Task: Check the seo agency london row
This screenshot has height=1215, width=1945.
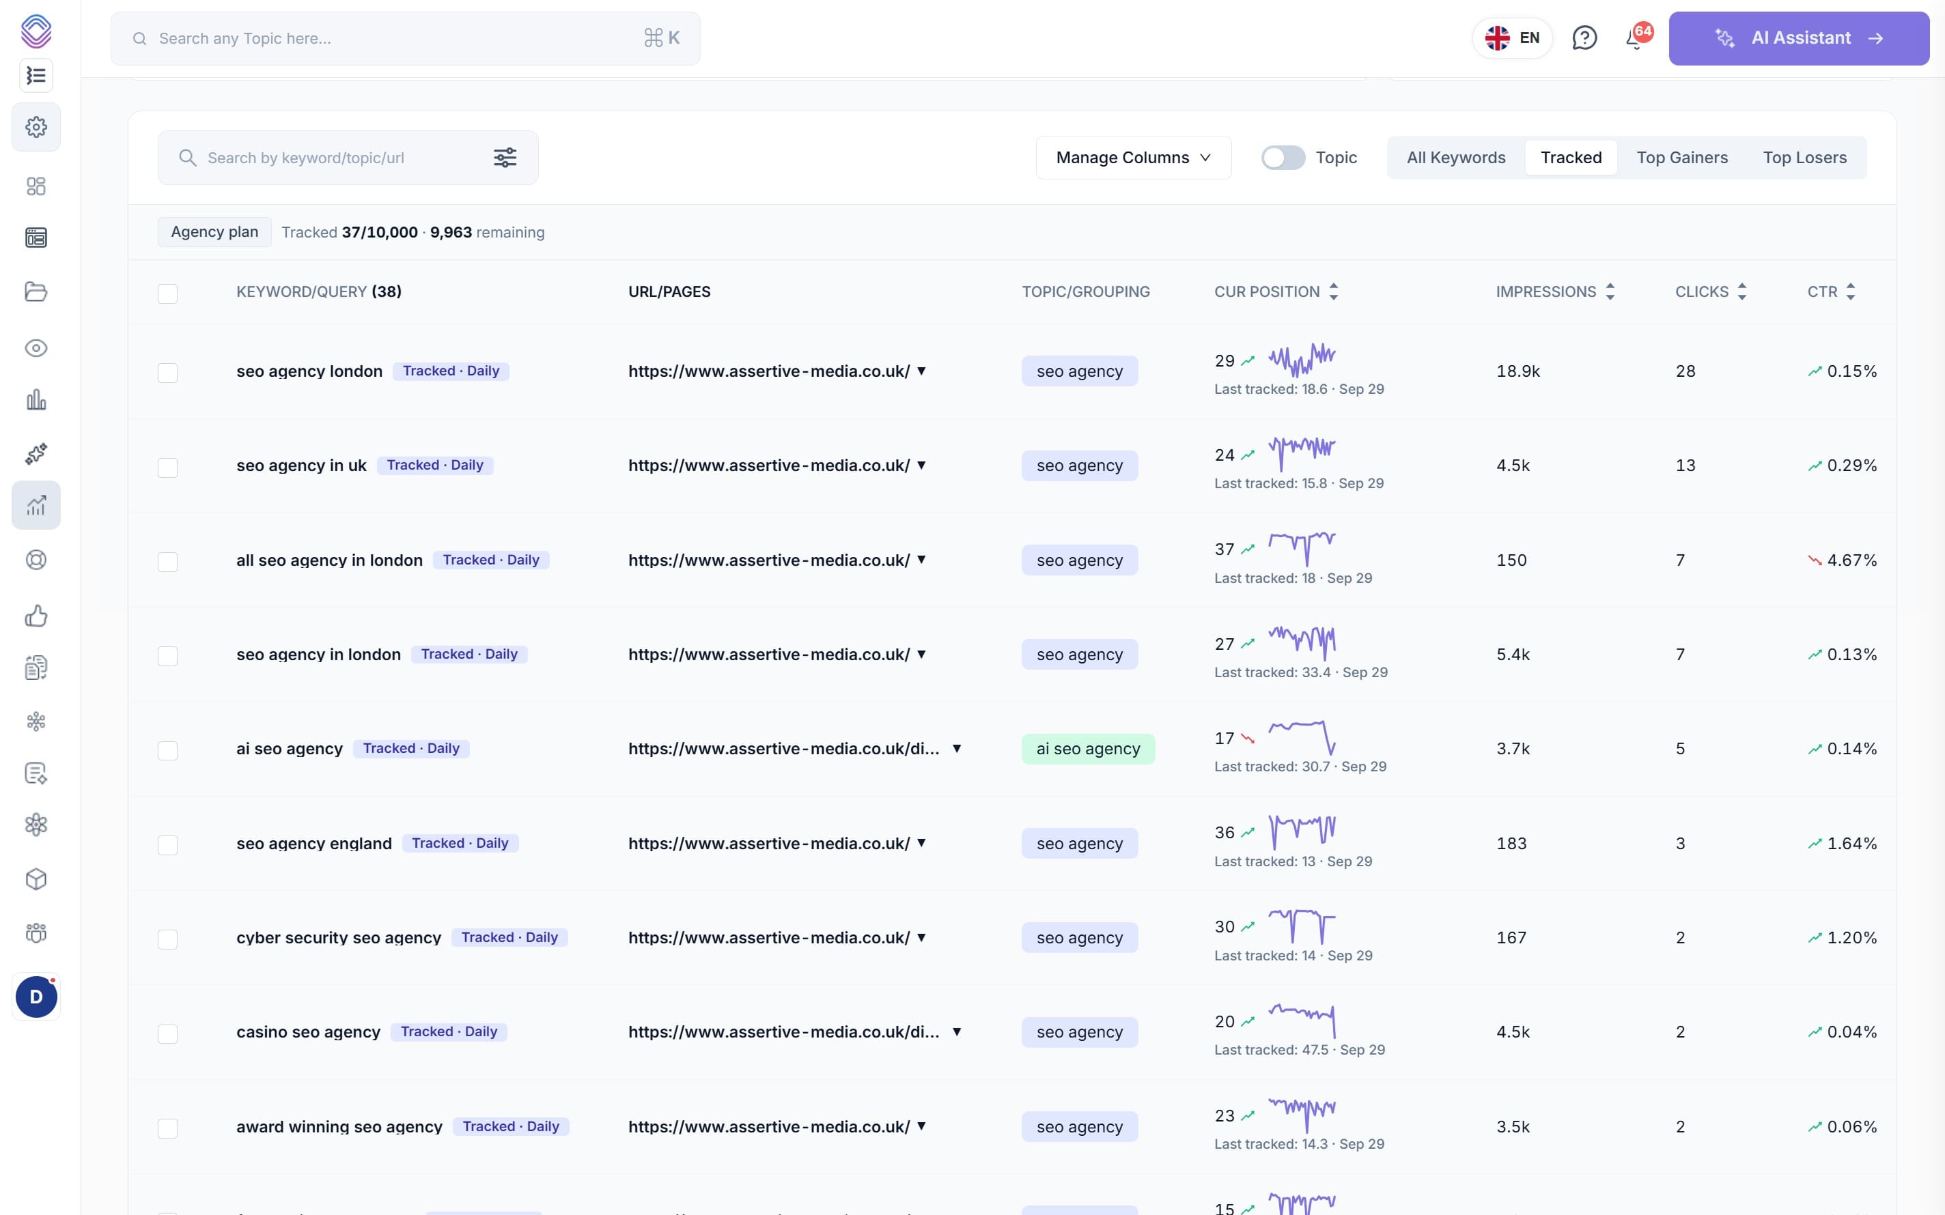Action: pyautogui.click(x=167, y=373)
